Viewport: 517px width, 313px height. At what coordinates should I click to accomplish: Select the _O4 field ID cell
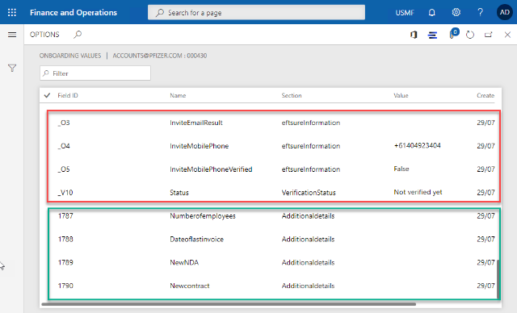(64, 146)
